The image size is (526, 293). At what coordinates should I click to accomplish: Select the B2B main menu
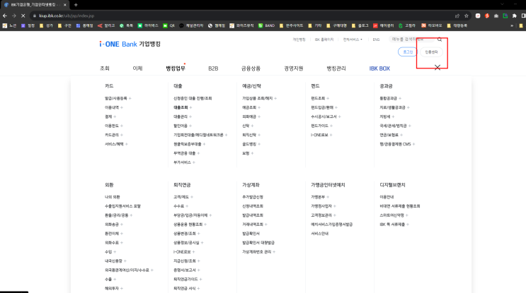coord(213,68)
